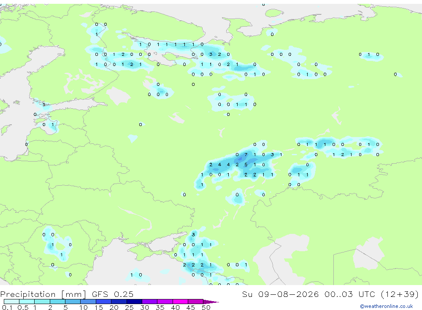Select the legend arrow tip past 50
Viewport: 422px width, 310px height.
211,302
